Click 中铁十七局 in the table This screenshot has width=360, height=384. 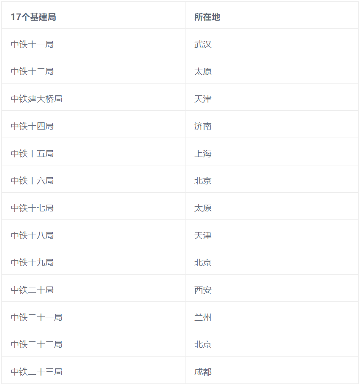(32, 208)
